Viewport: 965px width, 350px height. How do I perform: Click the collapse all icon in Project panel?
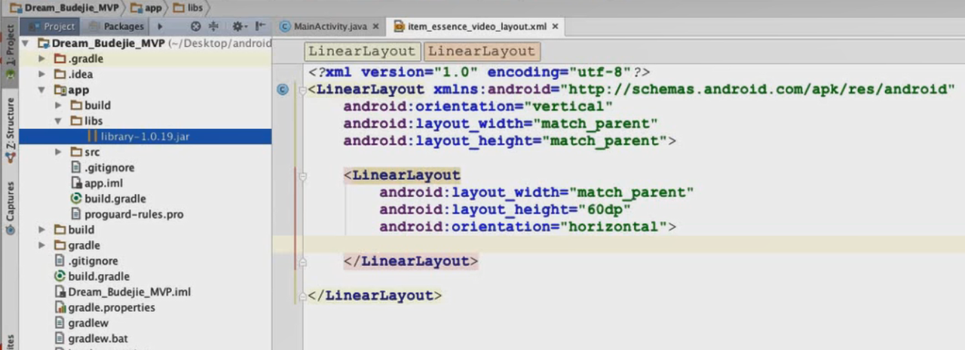click(x=213, y=26)
